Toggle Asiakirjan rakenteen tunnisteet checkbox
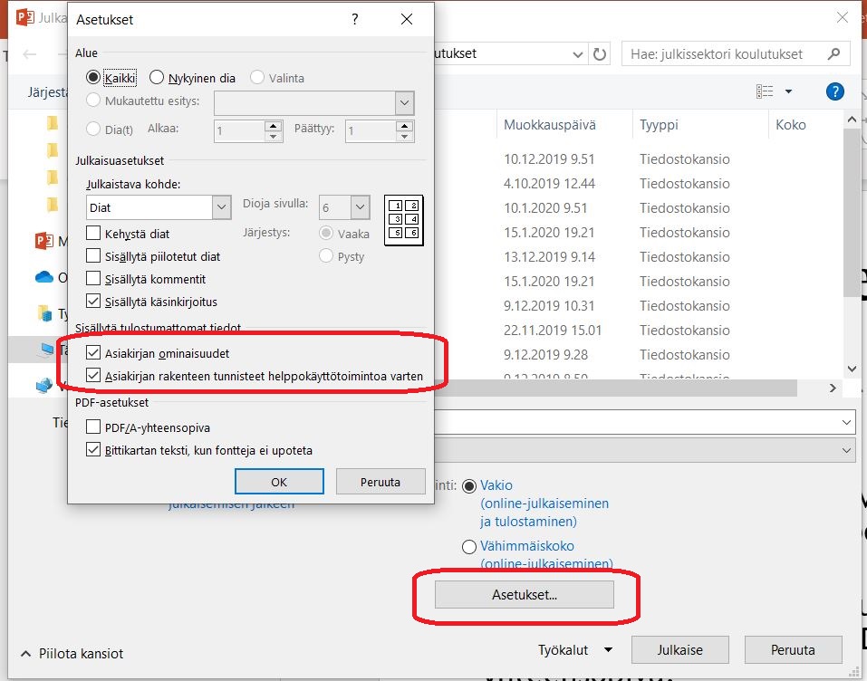Image resolution: width=867 pixels, height=681 pixels. (93, 375)
